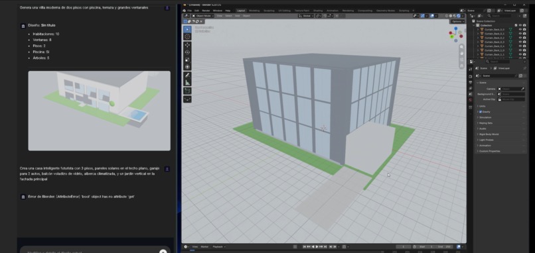The width and height of the screenshot is (535, 253).
Task: Open the Output properties tab icon
Action: (x=471, y=82)
